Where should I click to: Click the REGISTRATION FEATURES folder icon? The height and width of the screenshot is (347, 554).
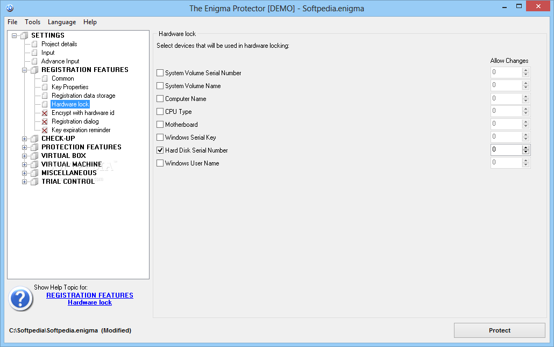click(x=34, y=70)
